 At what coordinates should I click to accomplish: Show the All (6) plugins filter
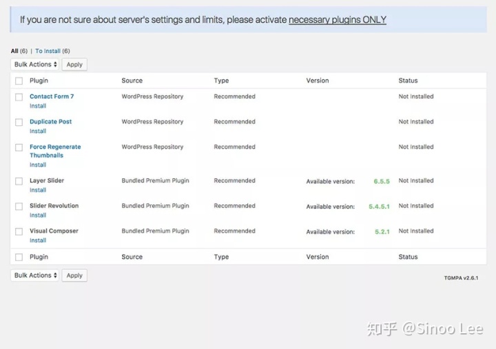(x=19, y=51)
